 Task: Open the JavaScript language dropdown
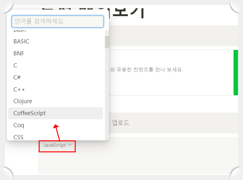[x=57, y=145]
